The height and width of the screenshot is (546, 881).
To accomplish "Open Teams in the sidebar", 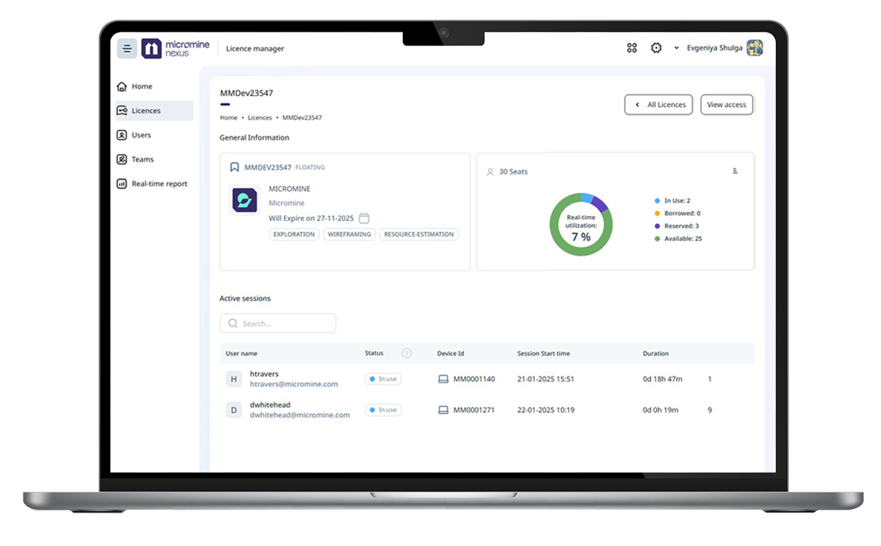I will point(142,160).
